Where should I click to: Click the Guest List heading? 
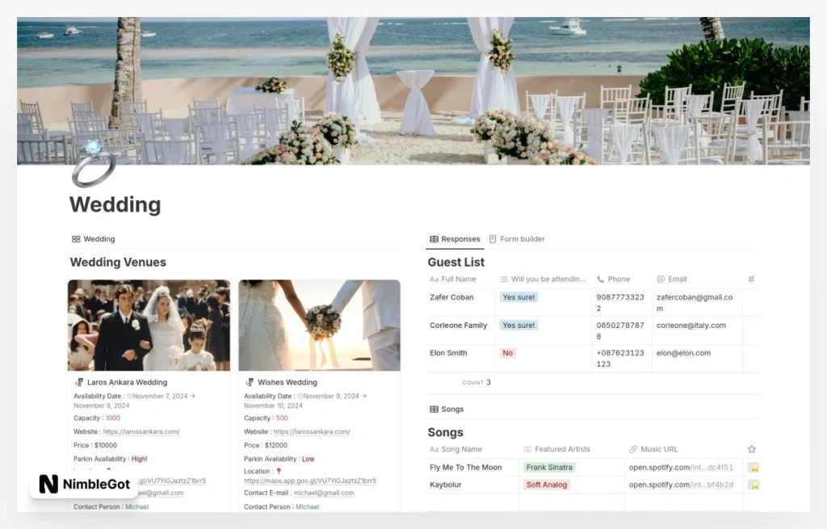coord(455,262)
